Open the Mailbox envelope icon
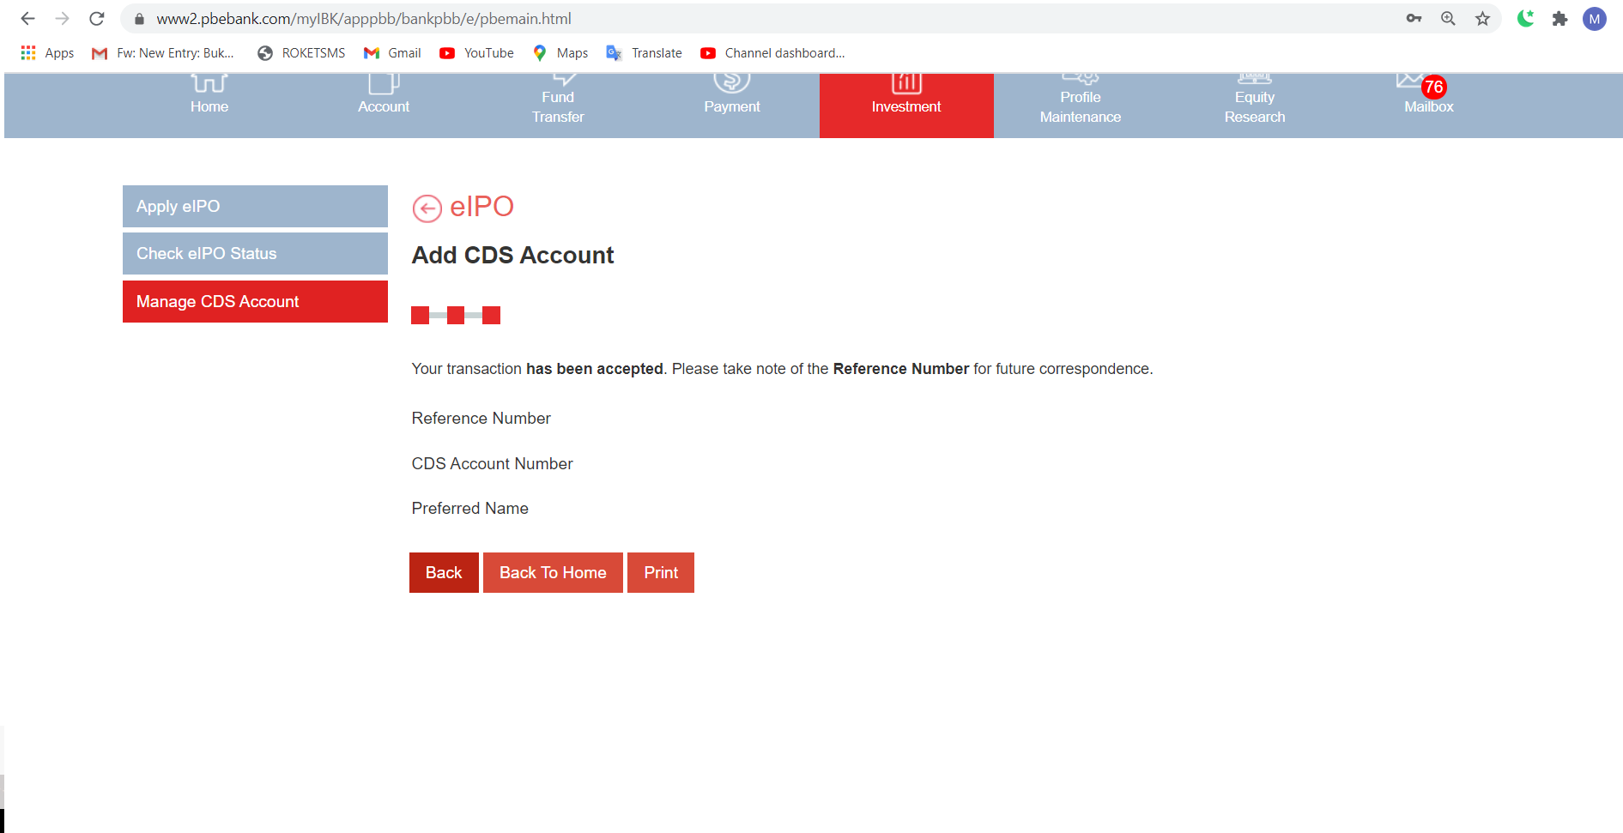 coord(1411,81)
